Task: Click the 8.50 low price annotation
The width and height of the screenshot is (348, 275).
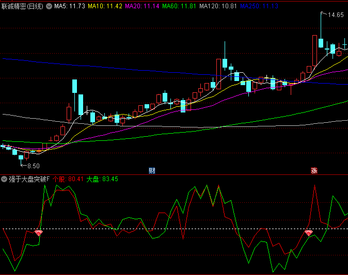Action: pyautogui.click(x=33, y=166)
